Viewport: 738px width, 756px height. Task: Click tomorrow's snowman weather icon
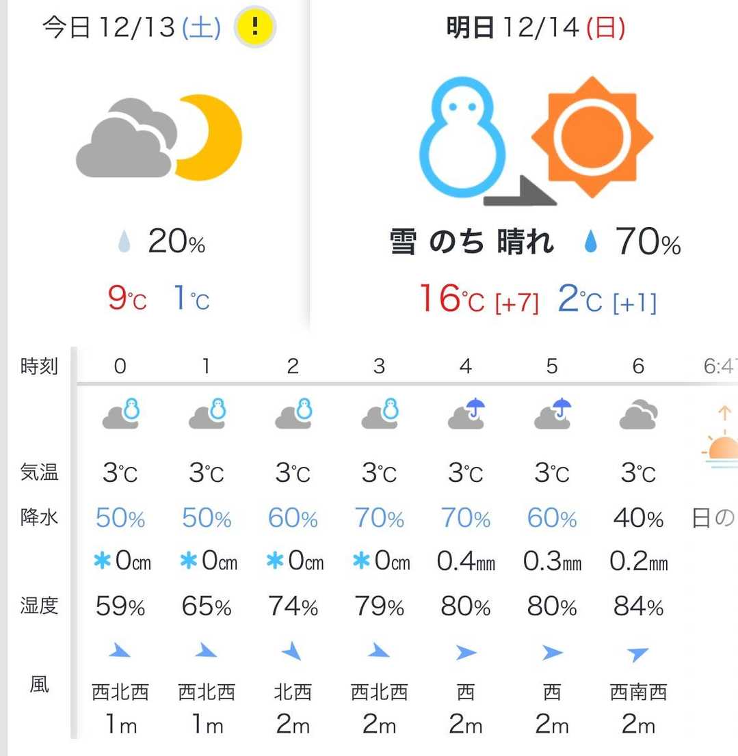coord(462,135)
